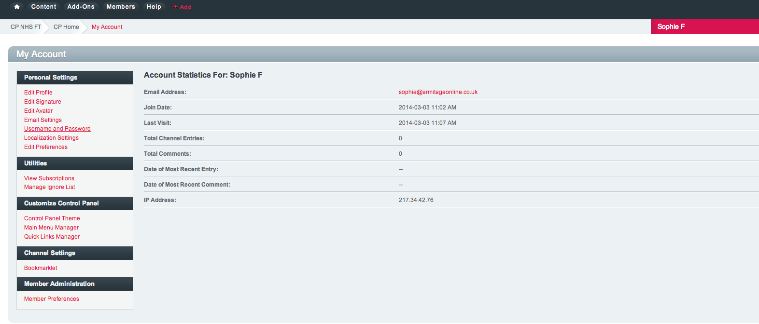This screenshot has width=759, height=324.
Task: Click the Utilities section header
Action: click(75, 163)
